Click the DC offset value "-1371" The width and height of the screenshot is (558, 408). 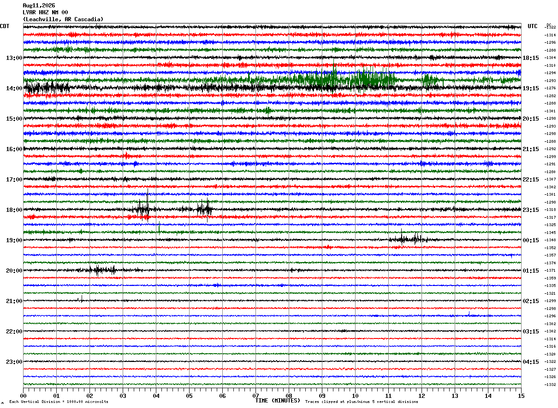coord(550,271)
